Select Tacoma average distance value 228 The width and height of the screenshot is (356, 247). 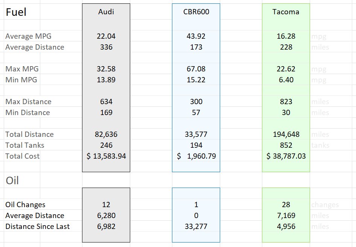(x=286, y=47)
